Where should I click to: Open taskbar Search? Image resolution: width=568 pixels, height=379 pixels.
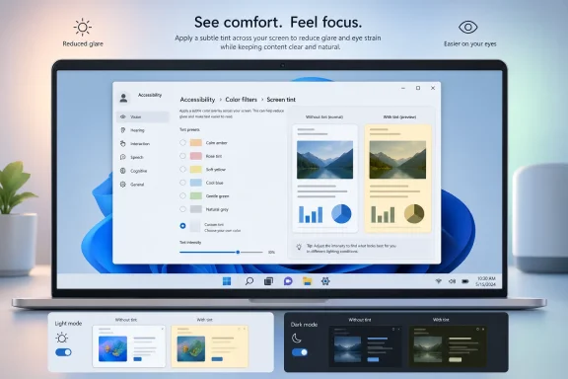(x=249, y=281)
